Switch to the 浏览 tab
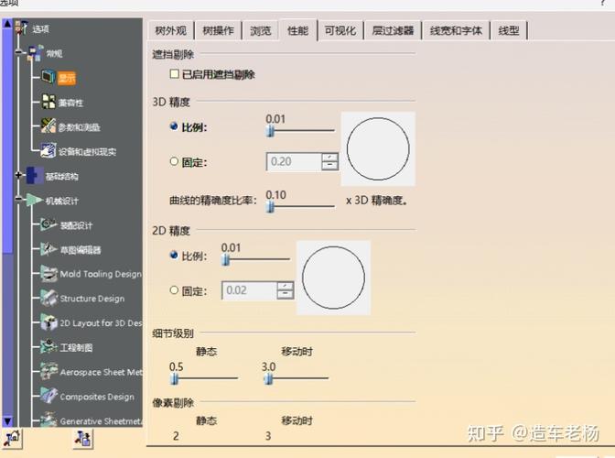 (x=261, y=30)
